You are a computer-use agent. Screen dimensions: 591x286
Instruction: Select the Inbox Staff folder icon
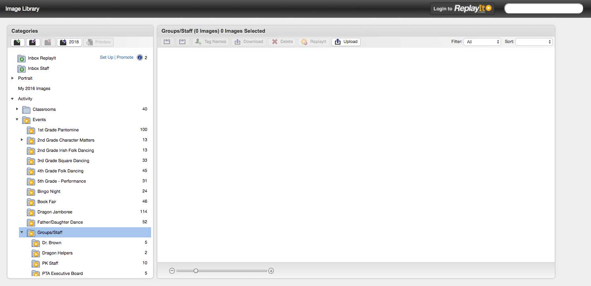pyautogui.click(x=22, y=69)
